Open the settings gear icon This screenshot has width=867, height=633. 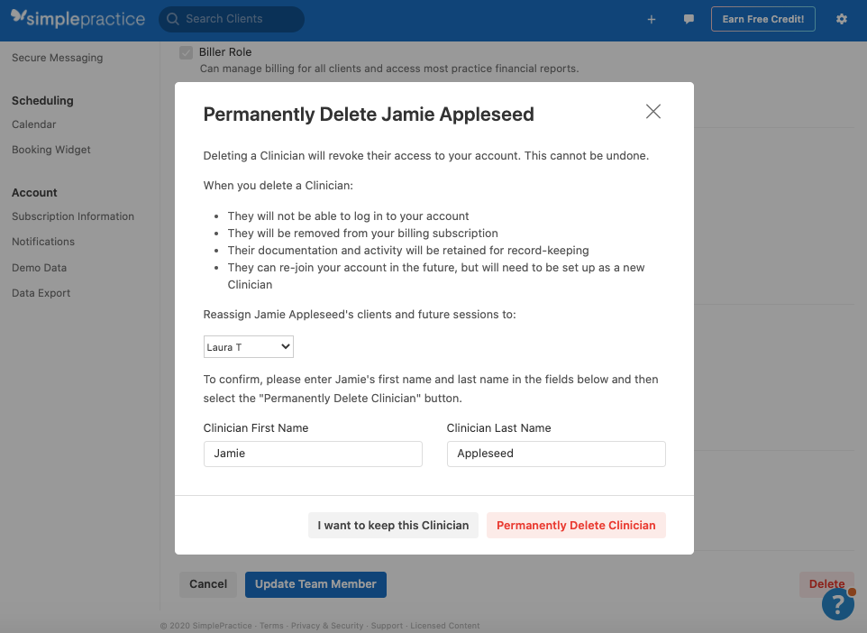pyautogui.click(x=841, y=18)
